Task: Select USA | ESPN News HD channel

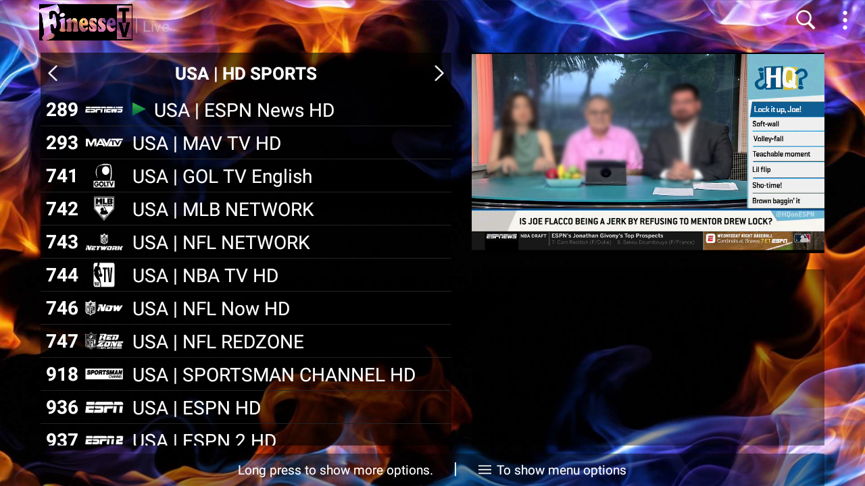Action: click(246, 109)
